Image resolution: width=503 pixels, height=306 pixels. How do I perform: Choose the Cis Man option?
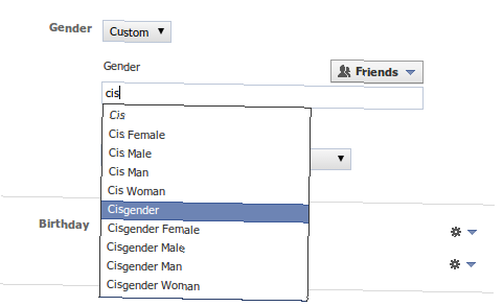(x=205, y=172)
